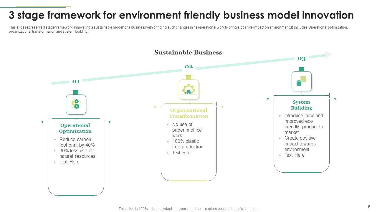This screenshot has width=377, height=212.
Task: Click the Sustainable Business heading
Action: point(188,52)
